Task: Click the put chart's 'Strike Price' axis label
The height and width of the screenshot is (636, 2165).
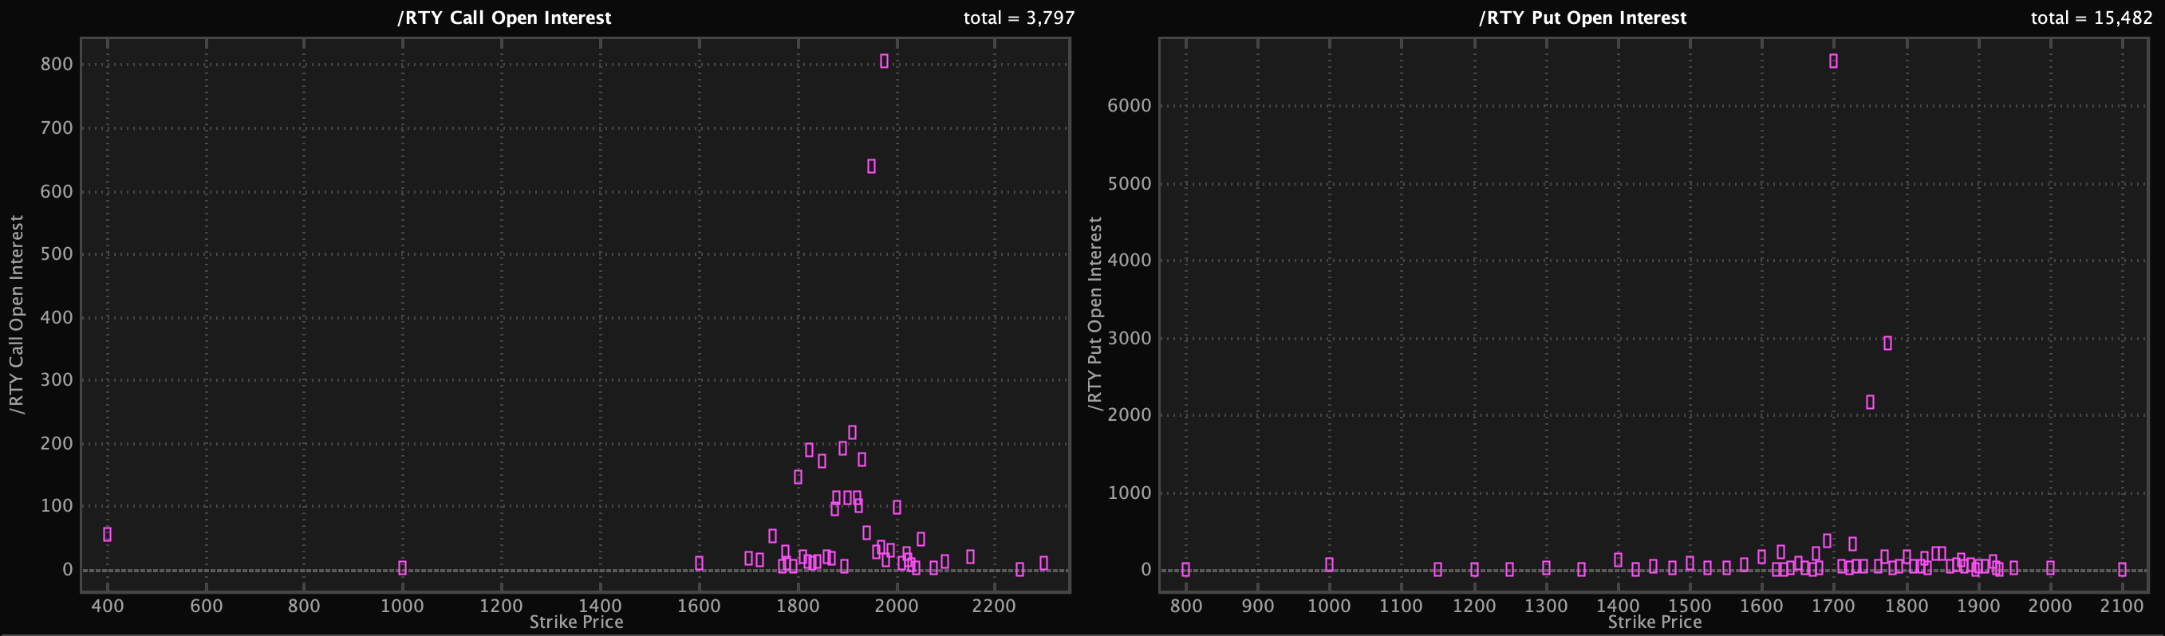Action: (1654, 622)
